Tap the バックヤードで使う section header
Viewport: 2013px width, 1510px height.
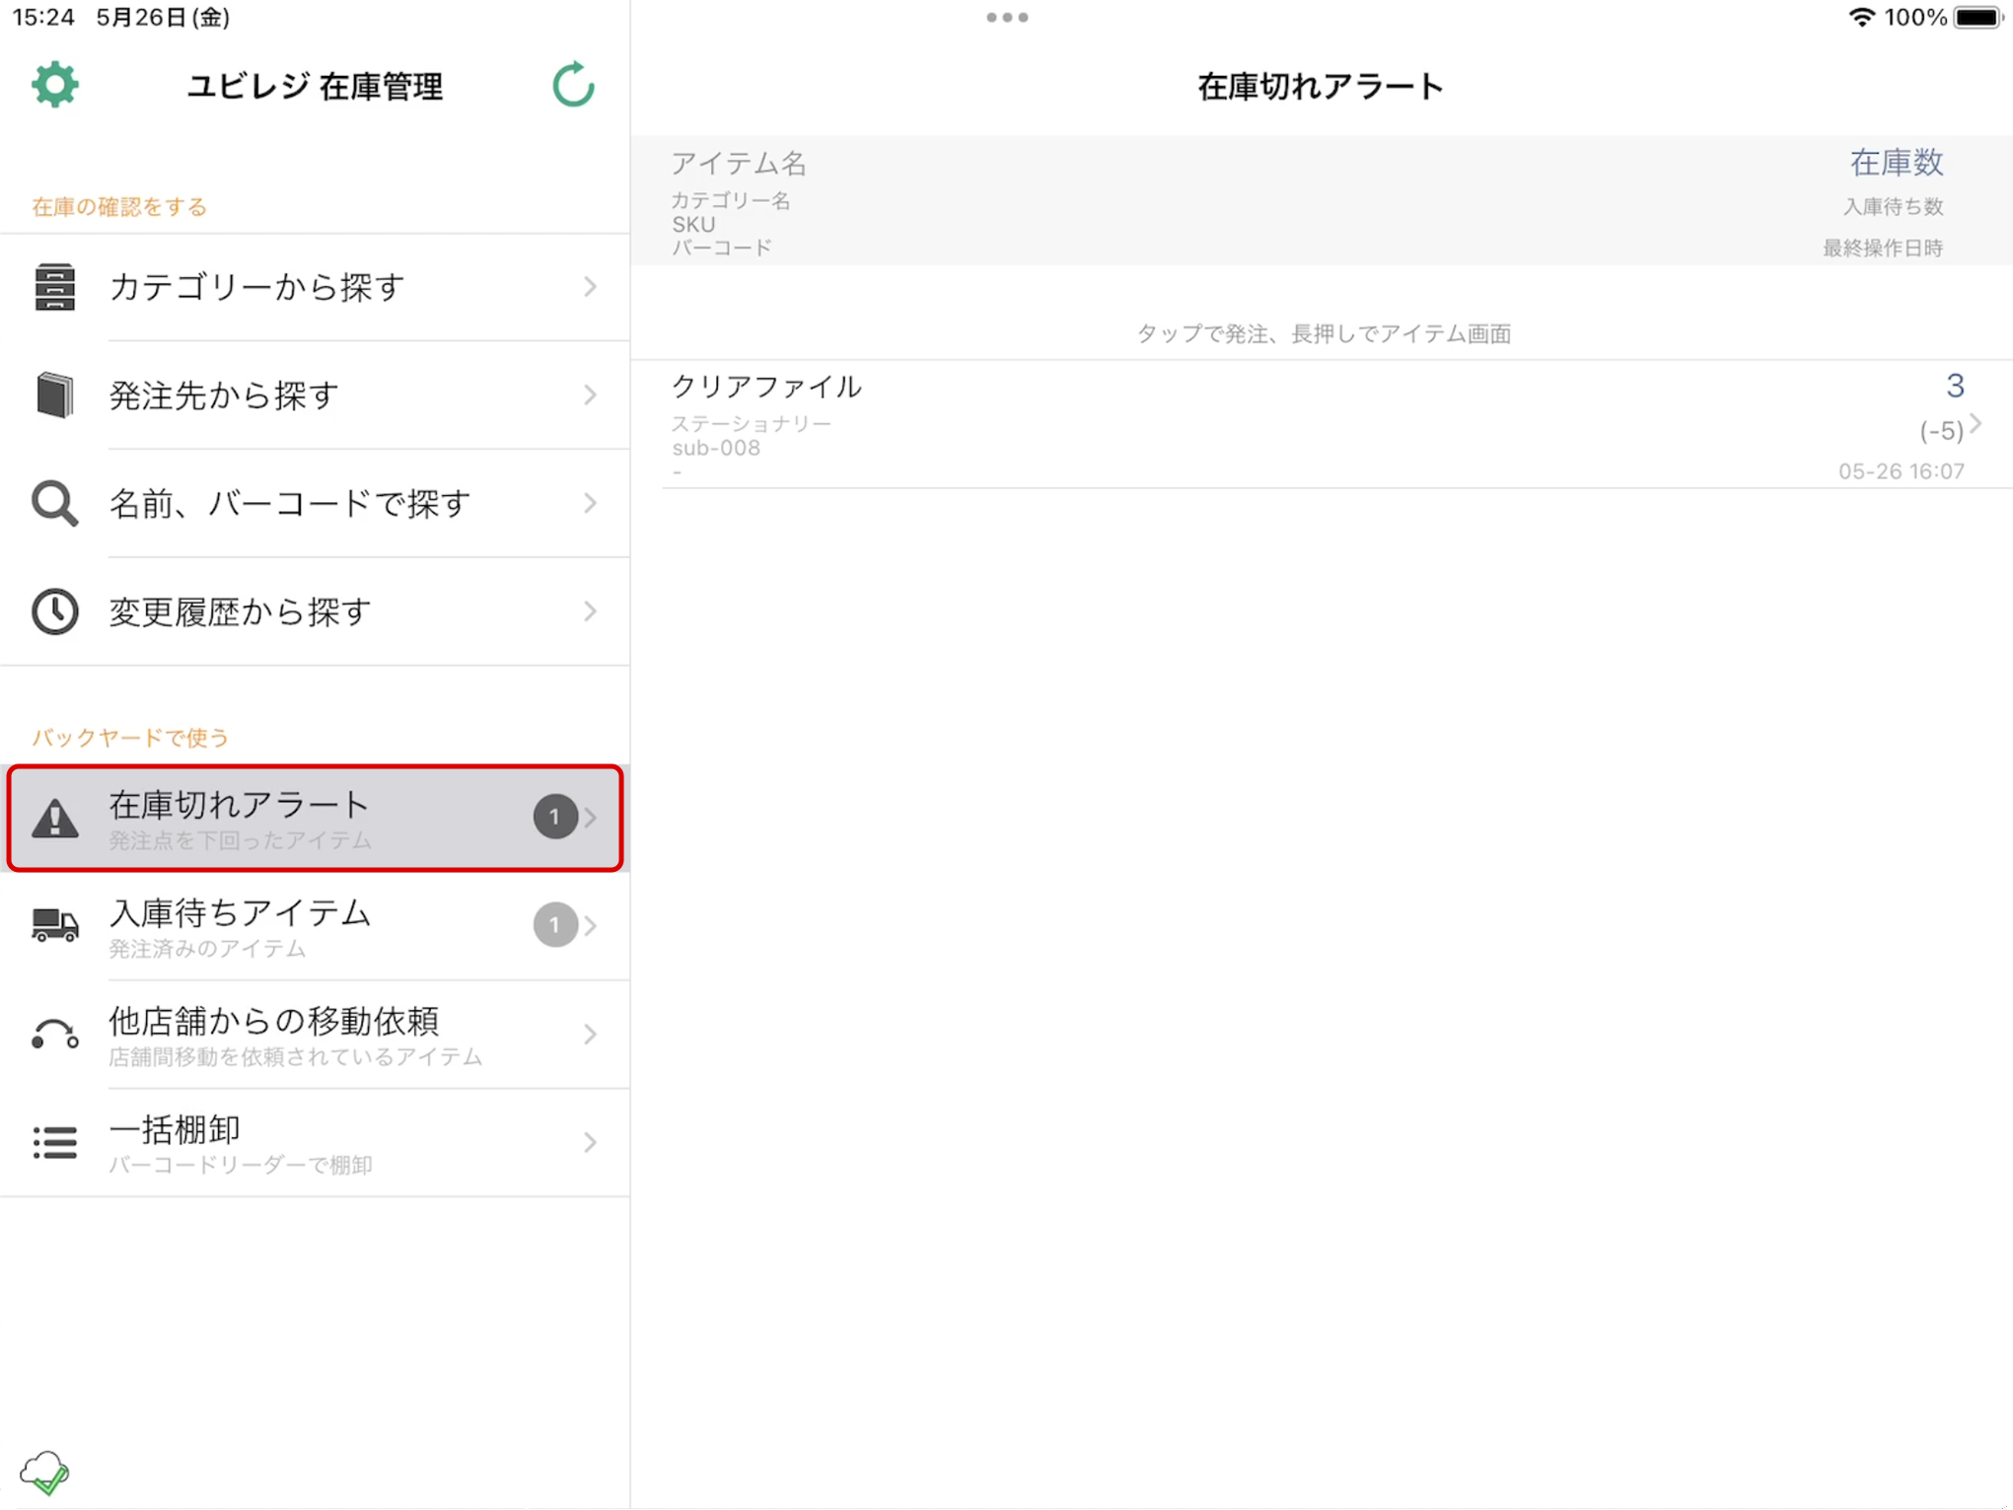point(130,737)
